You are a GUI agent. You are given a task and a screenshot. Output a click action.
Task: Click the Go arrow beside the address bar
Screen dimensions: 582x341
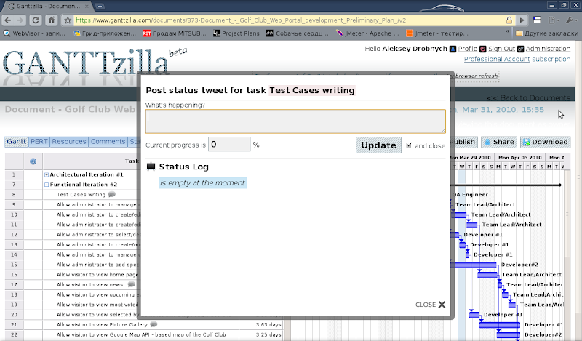(522, 20)
